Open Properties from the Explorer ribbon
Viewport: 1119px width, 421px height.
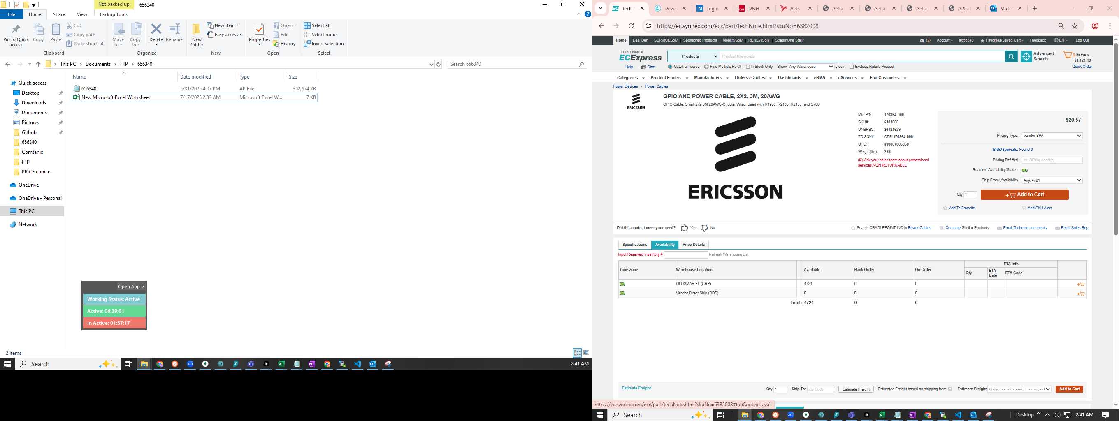259,35
